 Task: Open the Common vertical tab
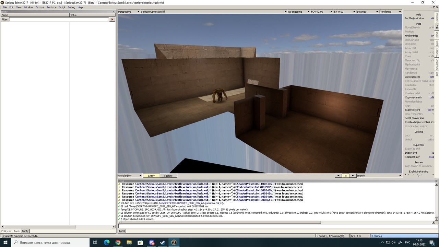437,17
